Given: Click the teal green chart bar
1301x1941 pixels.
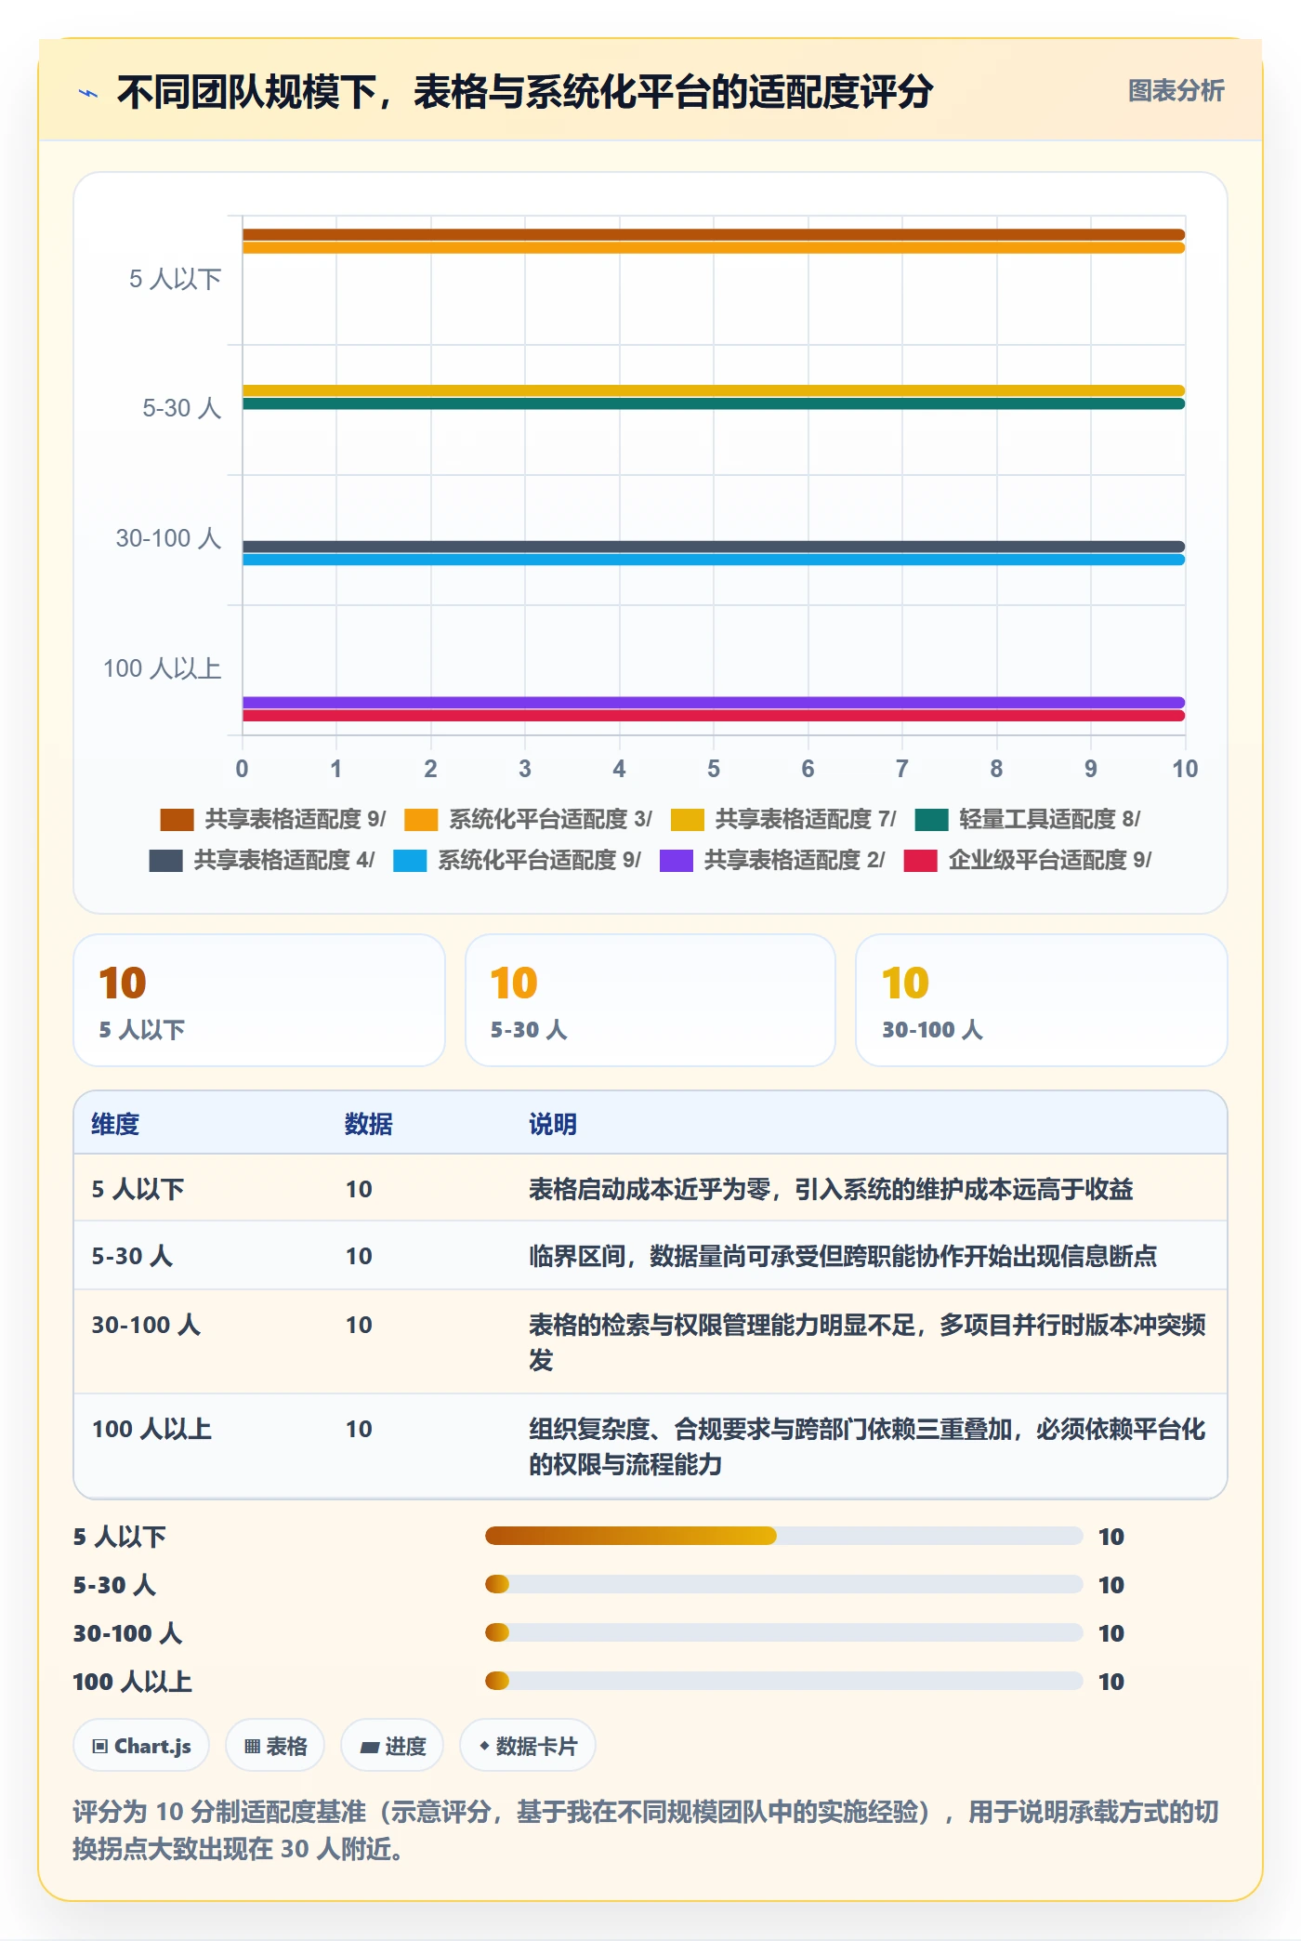Looking at the screenshot, I should pos(714,404).
